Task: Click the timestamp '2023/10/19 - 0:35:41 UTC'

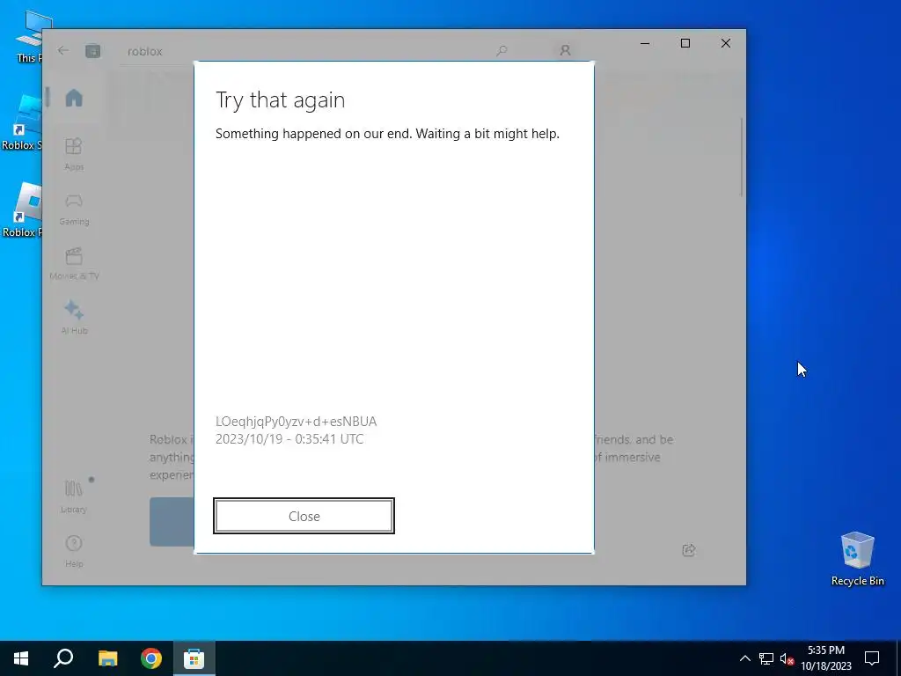Action: (289, 439)
